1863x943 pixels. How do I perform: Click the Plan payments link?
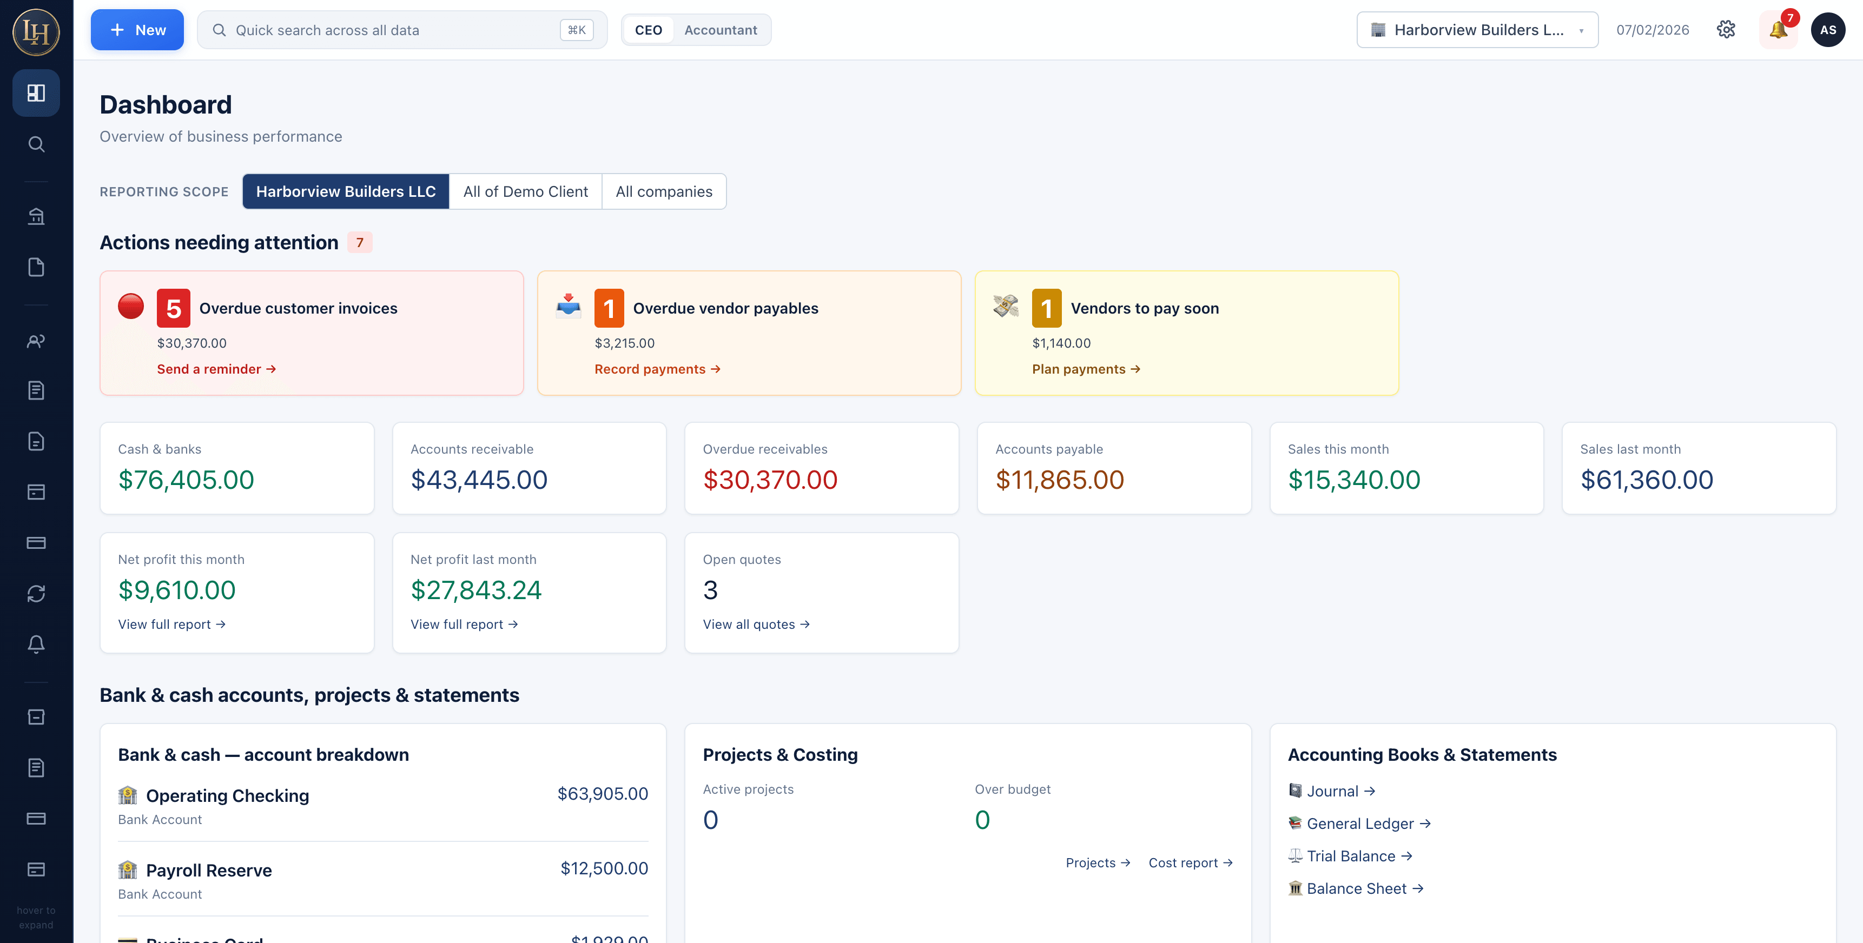[1086, 369]
